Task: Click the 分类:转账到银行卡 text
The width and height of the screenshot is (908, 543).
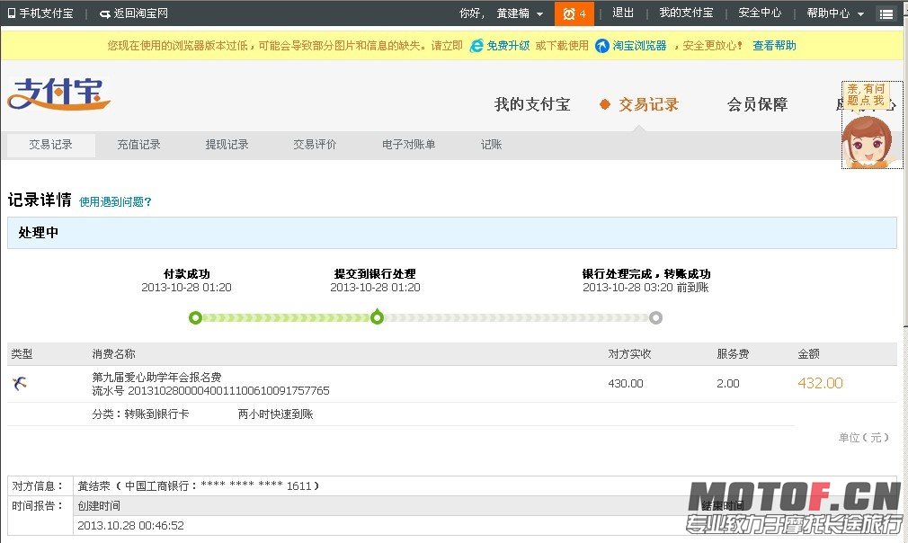Action: pos(141,414)
